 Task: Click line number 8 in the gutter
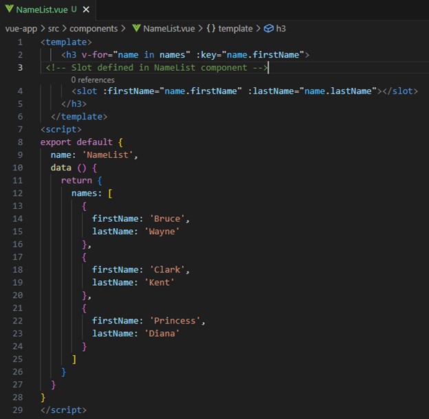[x=20, y=142]
